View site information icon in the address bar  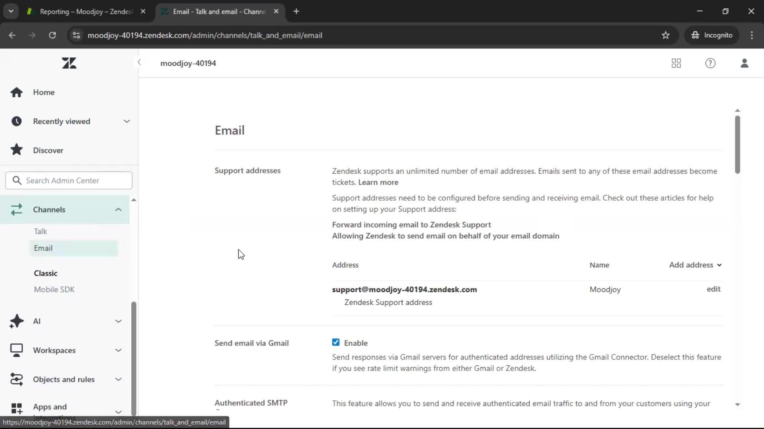[x=76, y=35]
